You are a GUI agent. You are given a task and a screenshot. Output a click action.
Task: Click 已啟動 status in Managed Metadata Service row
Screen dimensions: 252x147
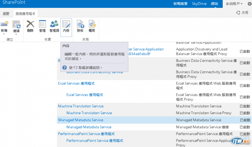pos(245,120)
